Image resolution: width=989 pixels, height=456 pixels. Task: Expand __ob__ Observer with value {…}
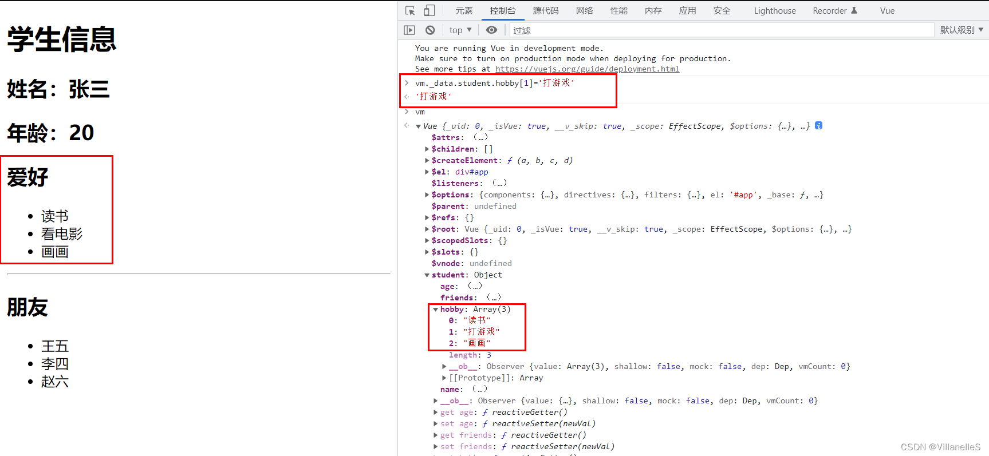click(435, 401)
